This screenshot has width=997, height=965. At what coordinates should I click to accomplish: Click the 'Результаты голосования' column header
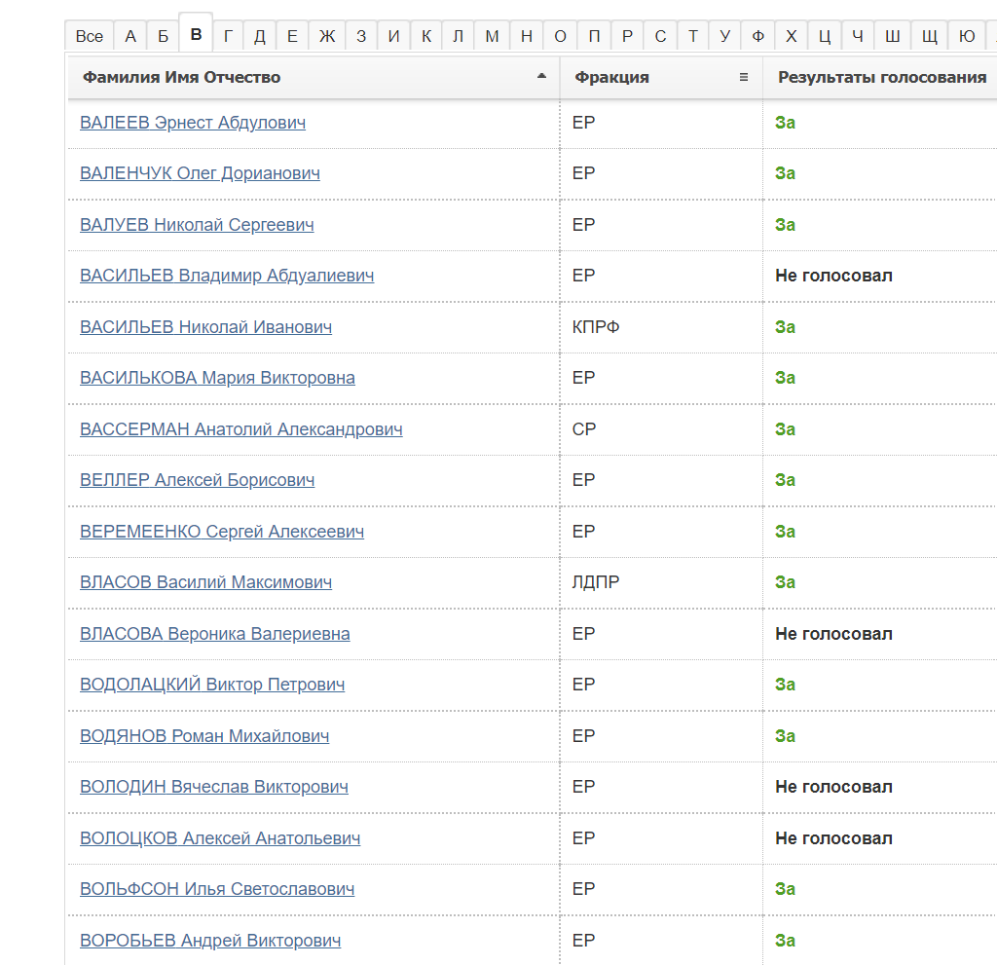pos(881,78)
